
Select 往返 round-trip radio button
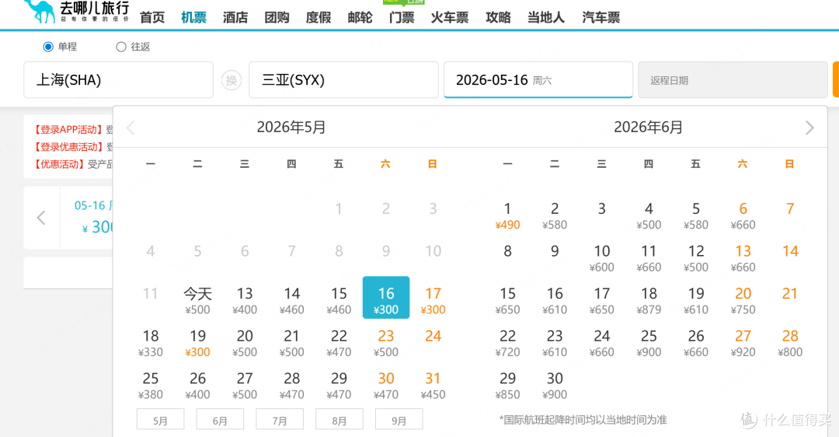[121, 47]
